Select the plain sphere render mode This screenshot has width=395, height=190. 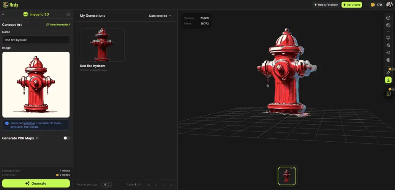(x=388, y=18)
